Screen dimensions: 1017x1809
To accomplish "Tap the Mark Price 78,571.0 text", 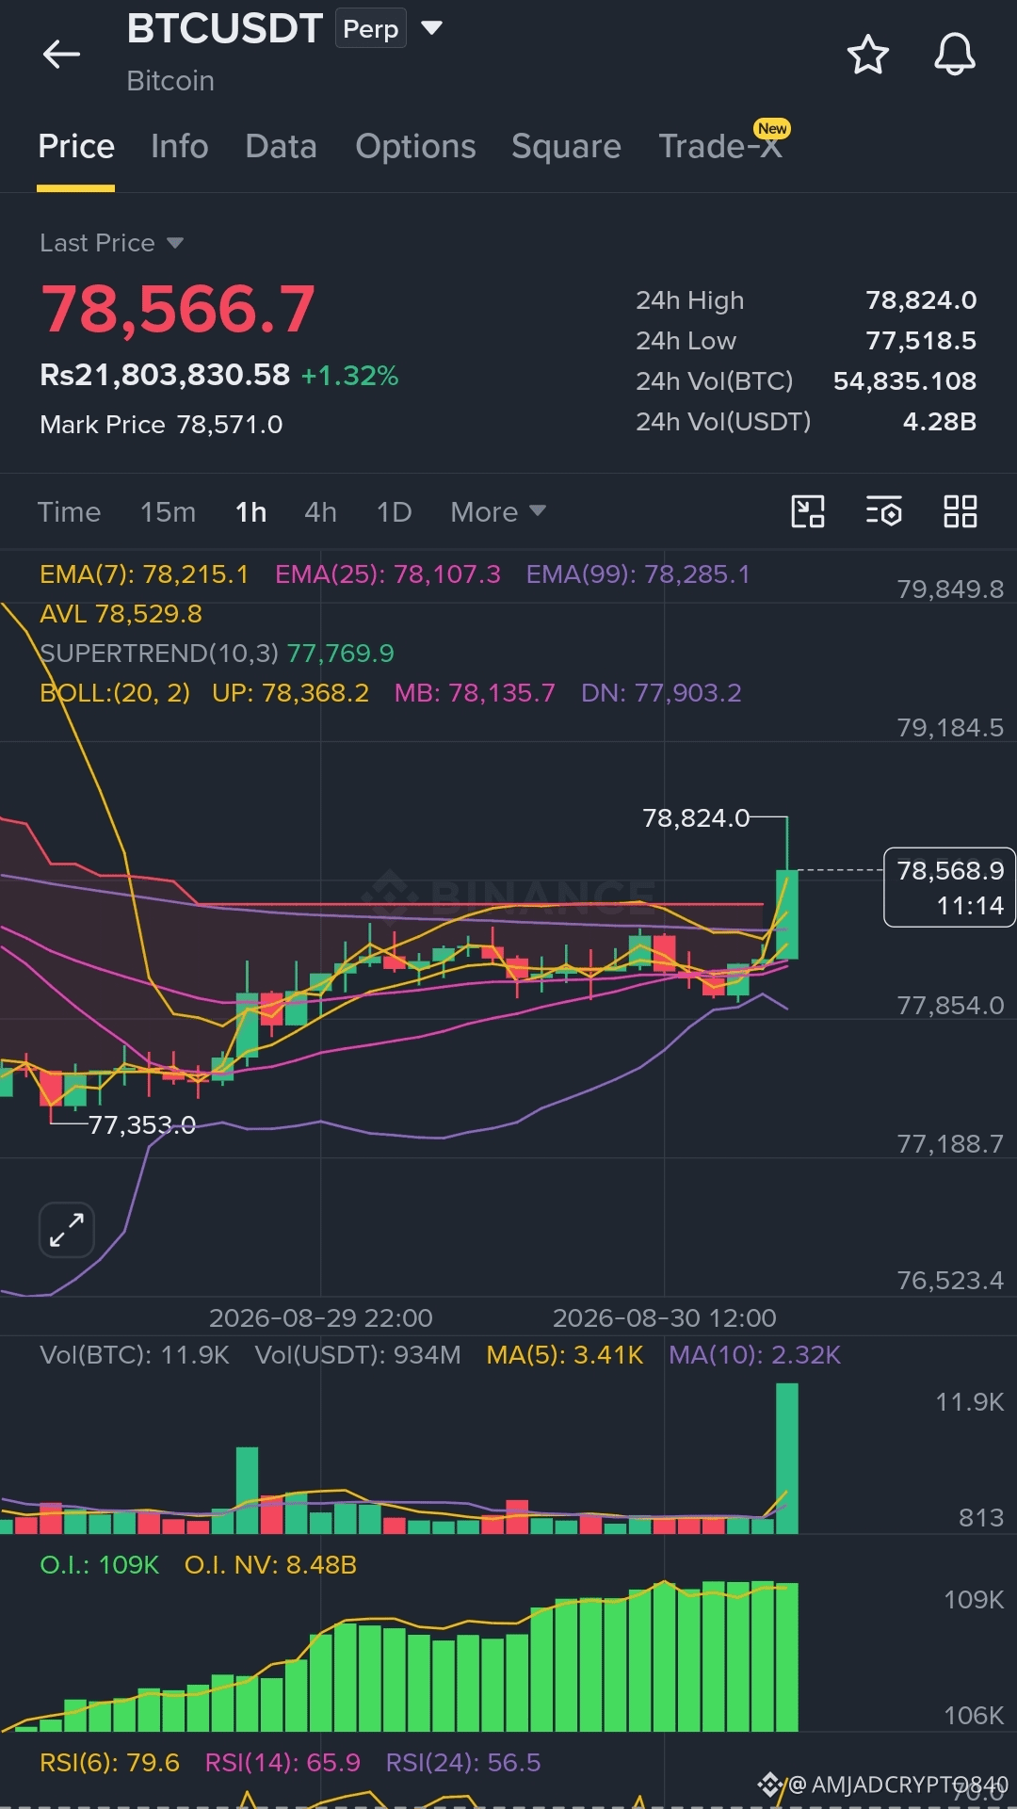I will tap(161, 424).
